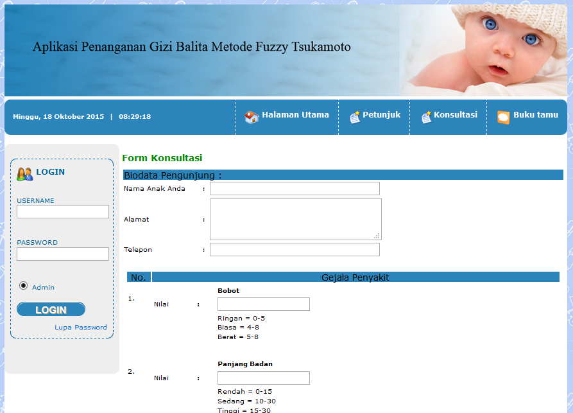Screen dimensions: 573x413
Task: Click the blue LOGIN button
Action: 51,310
